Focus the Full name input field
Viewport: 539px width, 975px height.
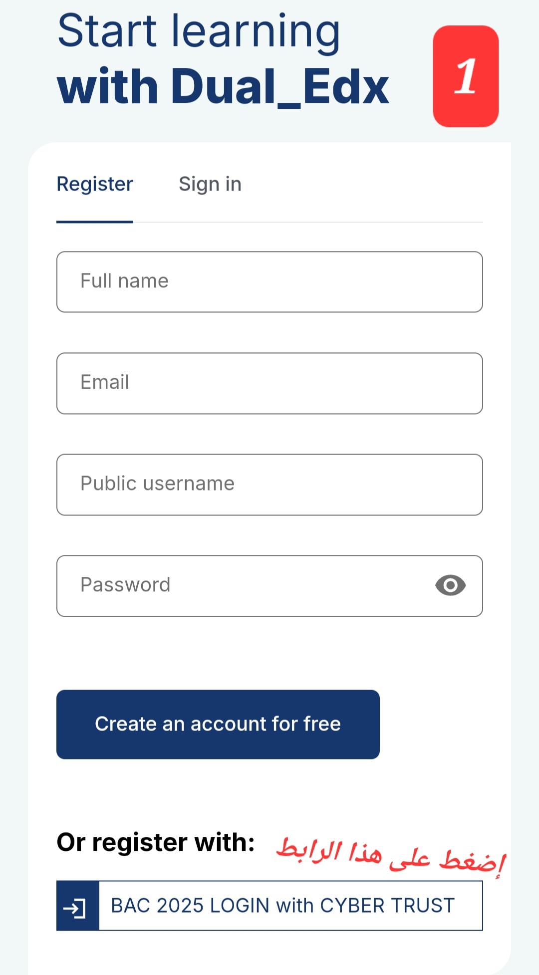click(x=269, y=282)
